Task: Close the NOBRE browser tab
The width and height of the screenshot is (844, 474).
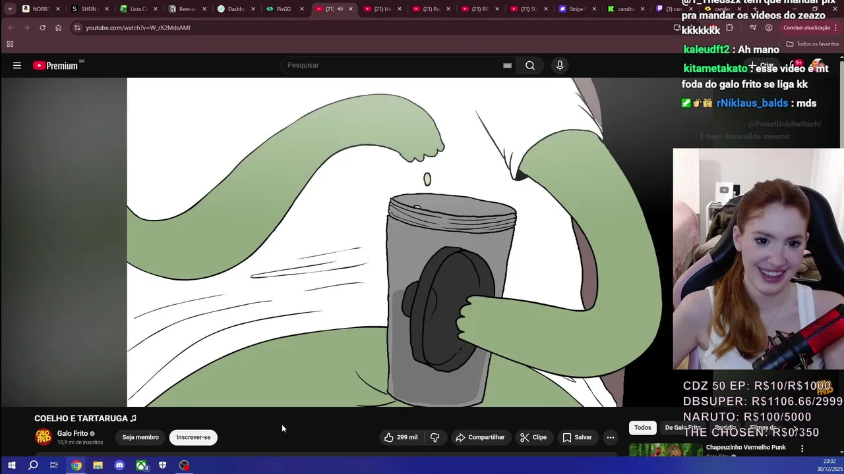Action: tap(58, 9)
